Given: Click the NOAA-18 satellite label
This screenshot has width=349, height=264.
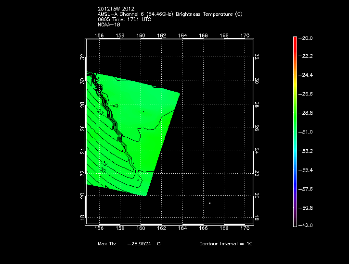Looking at the screenshot, I should (108, 24).
